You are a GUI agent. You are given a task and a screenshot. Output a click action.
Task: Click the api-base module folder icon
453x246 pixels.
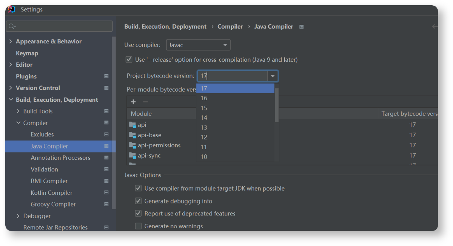(132, 135)
